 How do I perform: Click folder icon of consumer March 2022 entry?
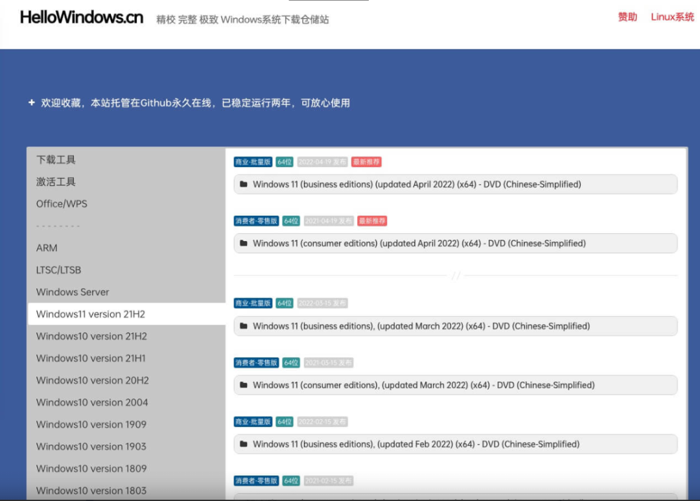click(x=243, y=385)
